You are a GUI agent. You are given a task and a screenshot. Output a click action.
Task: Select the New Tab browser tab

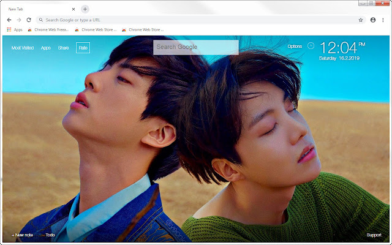pos(40,9)
